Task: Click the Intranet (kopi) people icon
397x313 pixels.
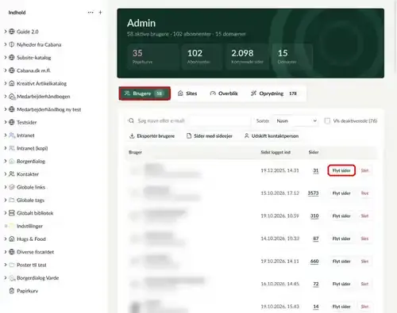Action: (x=12, y=148)
